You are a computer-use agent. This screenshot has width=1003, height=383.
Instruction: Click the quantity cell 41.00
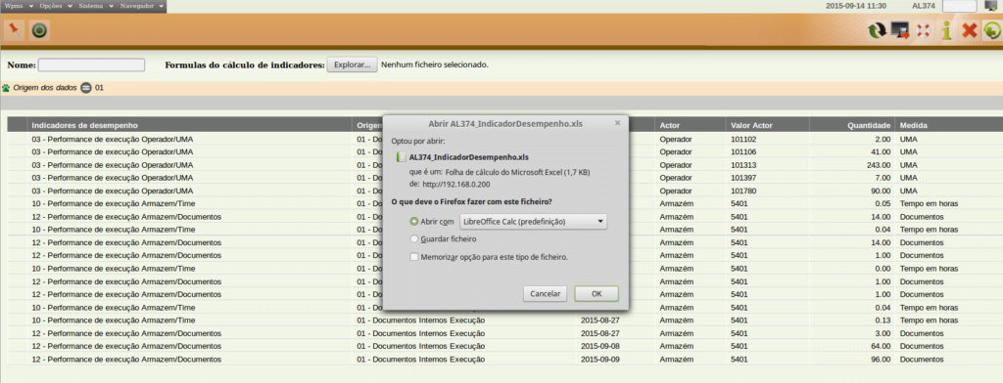click(x=881, y=151)
